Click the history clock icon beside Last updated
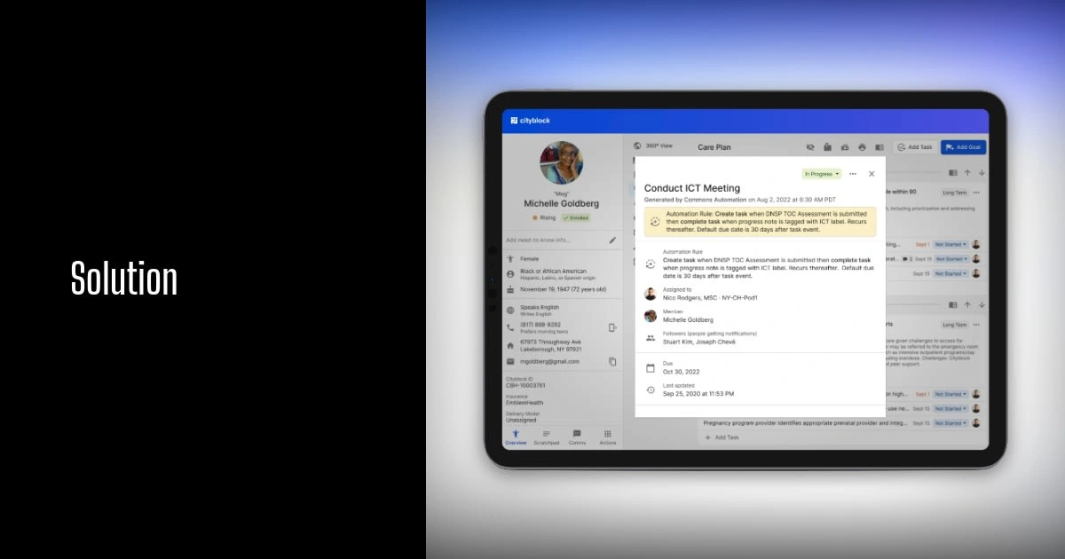The image size is (1065, 559). [651, 390]
